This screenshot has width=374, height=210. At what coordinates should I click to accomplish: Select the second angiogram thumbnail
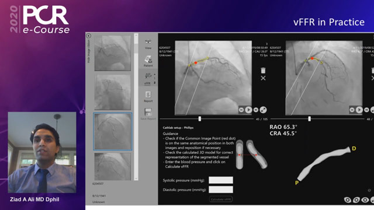tap(113, 92)
